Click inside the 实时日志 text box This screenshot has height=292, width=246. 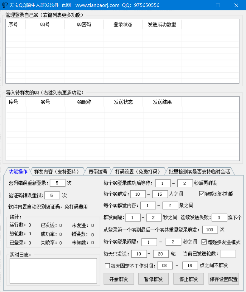[x=53, y=271]
